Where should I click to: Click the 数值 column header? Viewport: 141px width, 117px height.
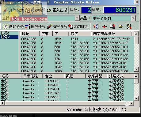pos(75,76)
